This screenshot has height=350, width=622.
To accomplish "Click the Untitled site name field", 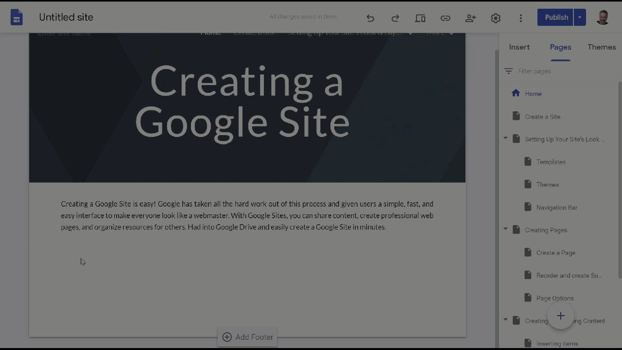I will [x=66, y=17].
